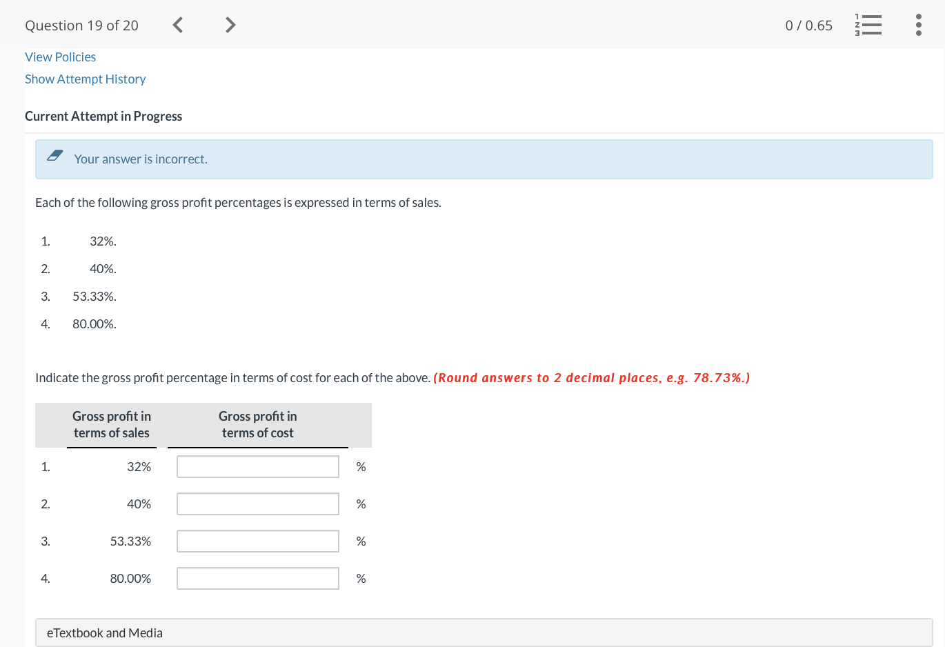Click the 0 / 0.65 score text

pos(808,26)
